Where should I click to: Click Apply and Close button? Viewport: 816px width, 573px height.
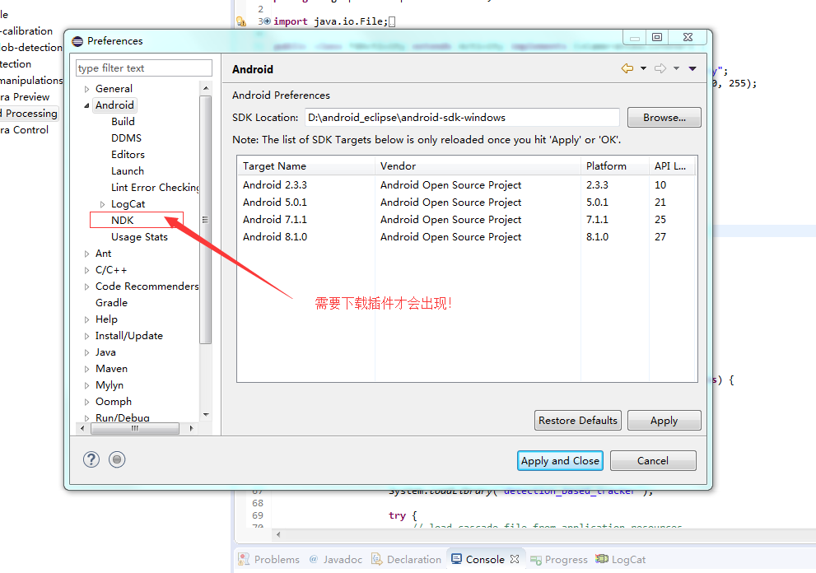tap(560, 460)
